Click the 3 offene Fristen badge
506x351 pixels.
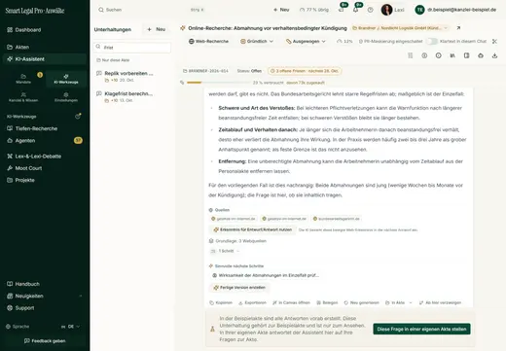[305, 71]
